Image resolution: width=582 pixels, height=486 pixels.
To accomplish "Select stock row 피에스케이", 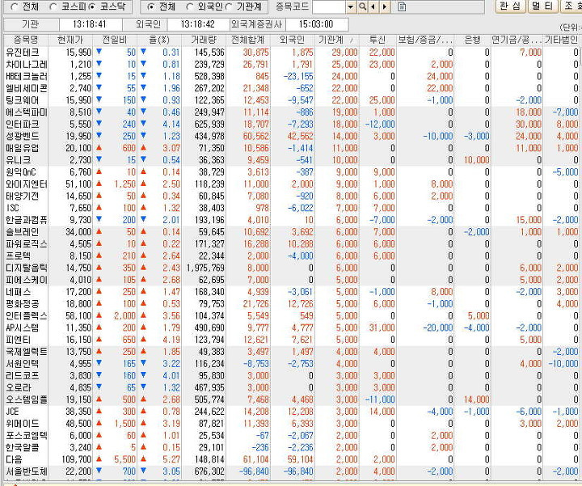I will [x=291, y=280].
